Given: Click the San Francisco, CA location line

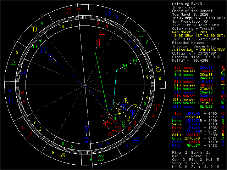Looking at the screenshot, I should coord(190,21).
